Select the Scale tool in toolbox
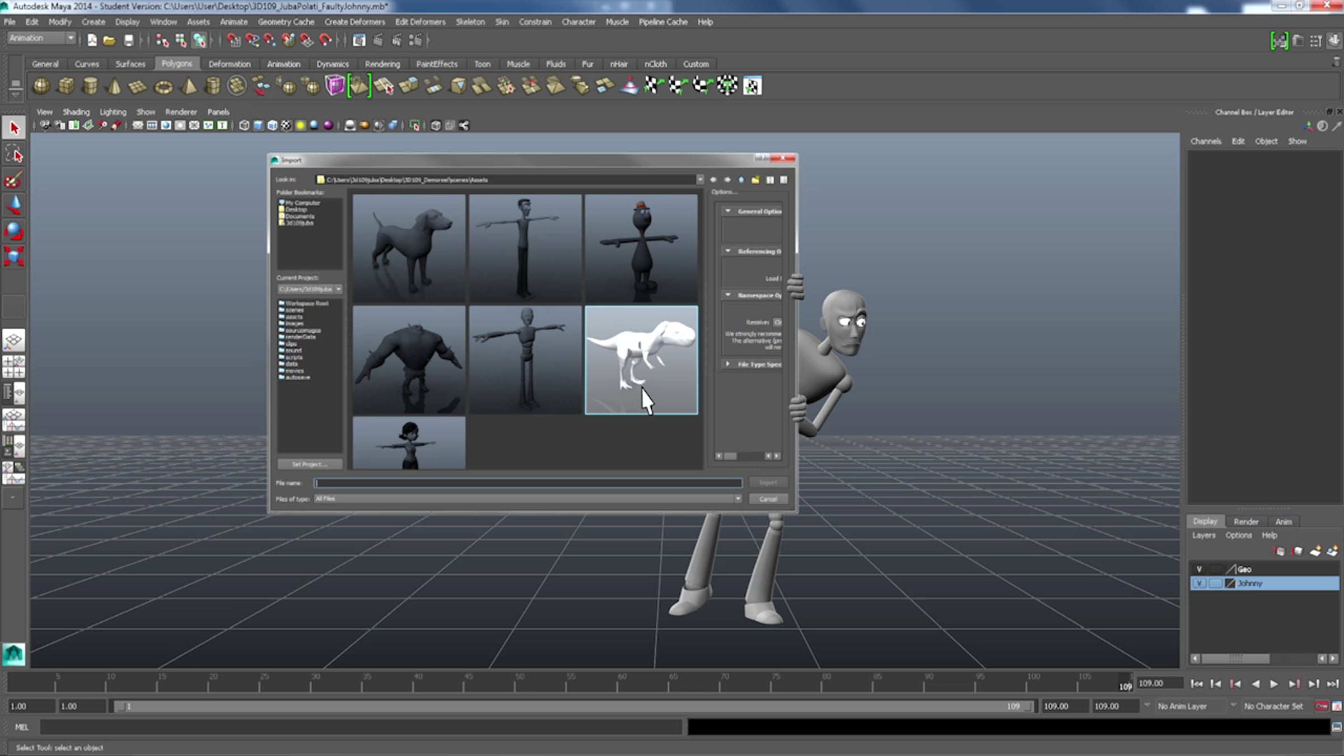The image size is (1344, 756). coord(14,256)
